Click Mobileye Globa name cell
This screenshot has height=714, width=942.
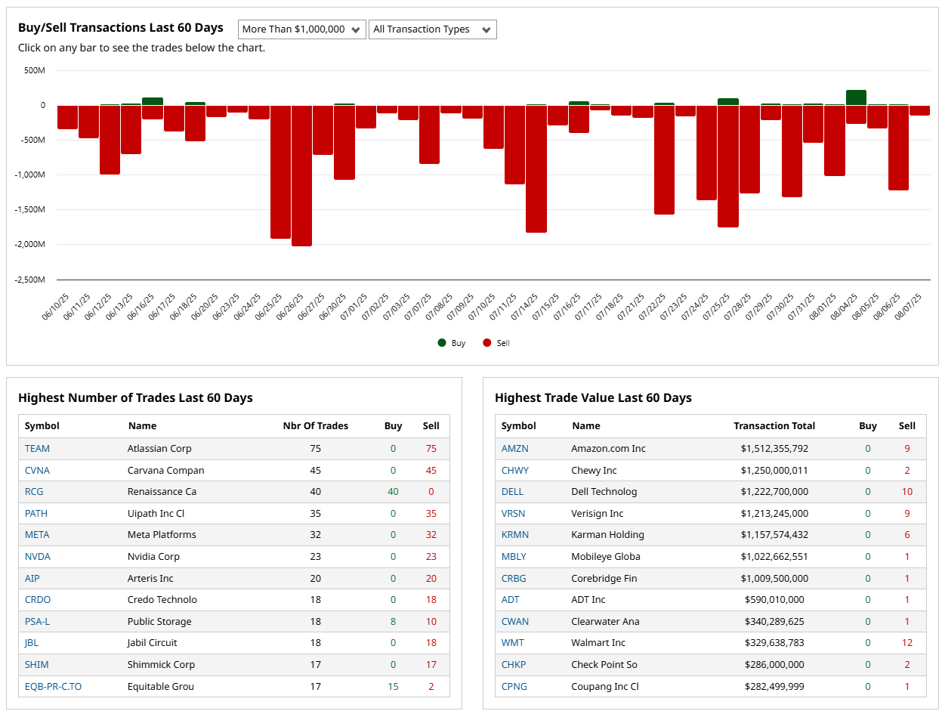(x=606, y=557)
